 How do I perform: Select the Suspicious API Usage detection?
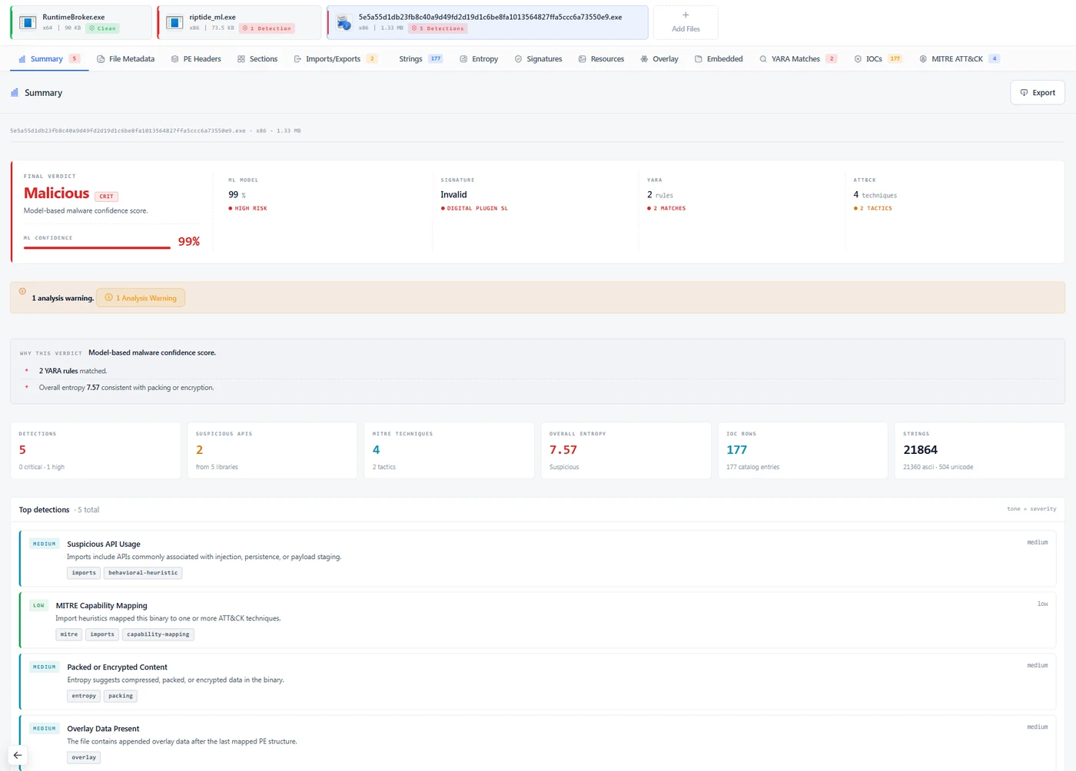[537, 558]
